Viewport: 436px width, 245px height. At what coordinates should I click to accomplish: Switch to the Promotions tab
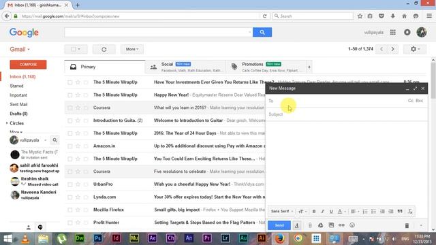pyautogui.click(x=266, y=67)
